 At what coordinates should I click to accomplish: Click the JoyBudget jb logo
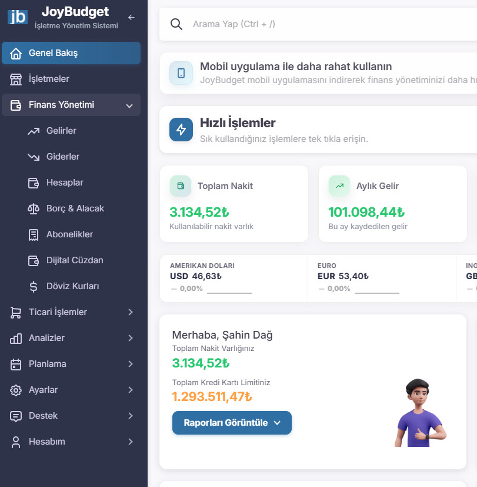[18, 16]
